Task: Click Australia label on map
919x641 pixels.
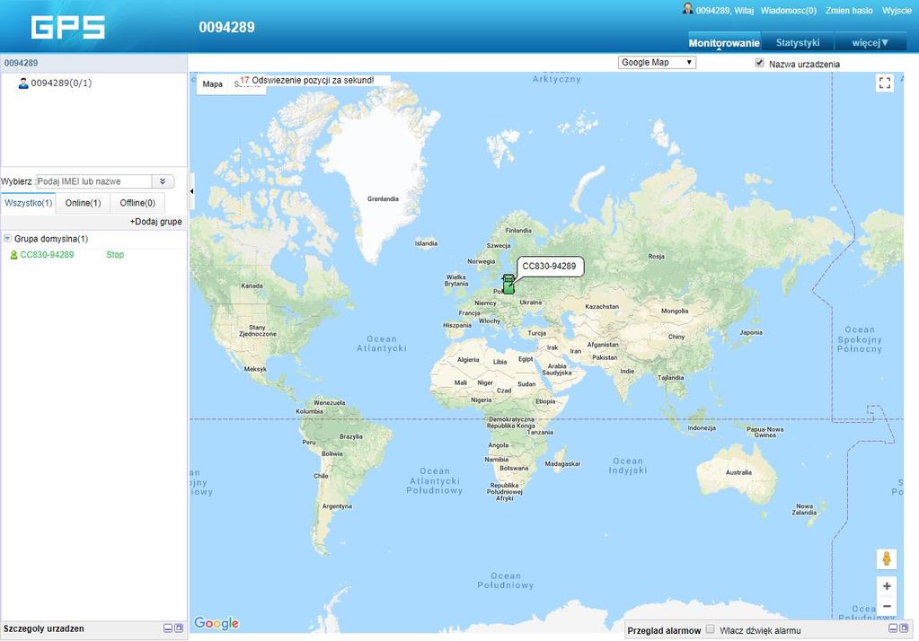Action: coord(738,472)
